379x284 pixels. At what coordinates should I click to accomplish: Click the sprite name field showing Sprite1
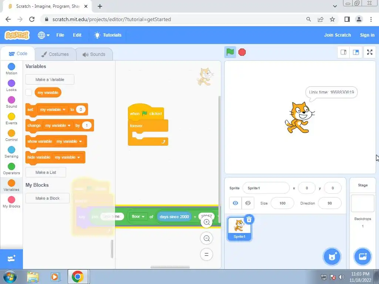pos(266,188)
